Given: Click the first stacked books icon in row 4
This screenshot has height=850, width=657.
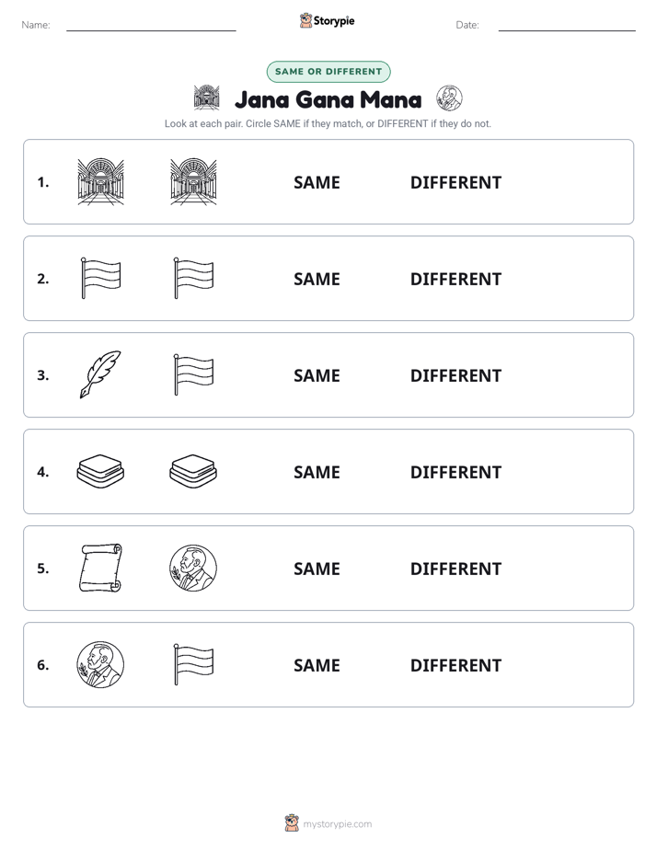Looking at the screenshot, I should coord(101,471).
